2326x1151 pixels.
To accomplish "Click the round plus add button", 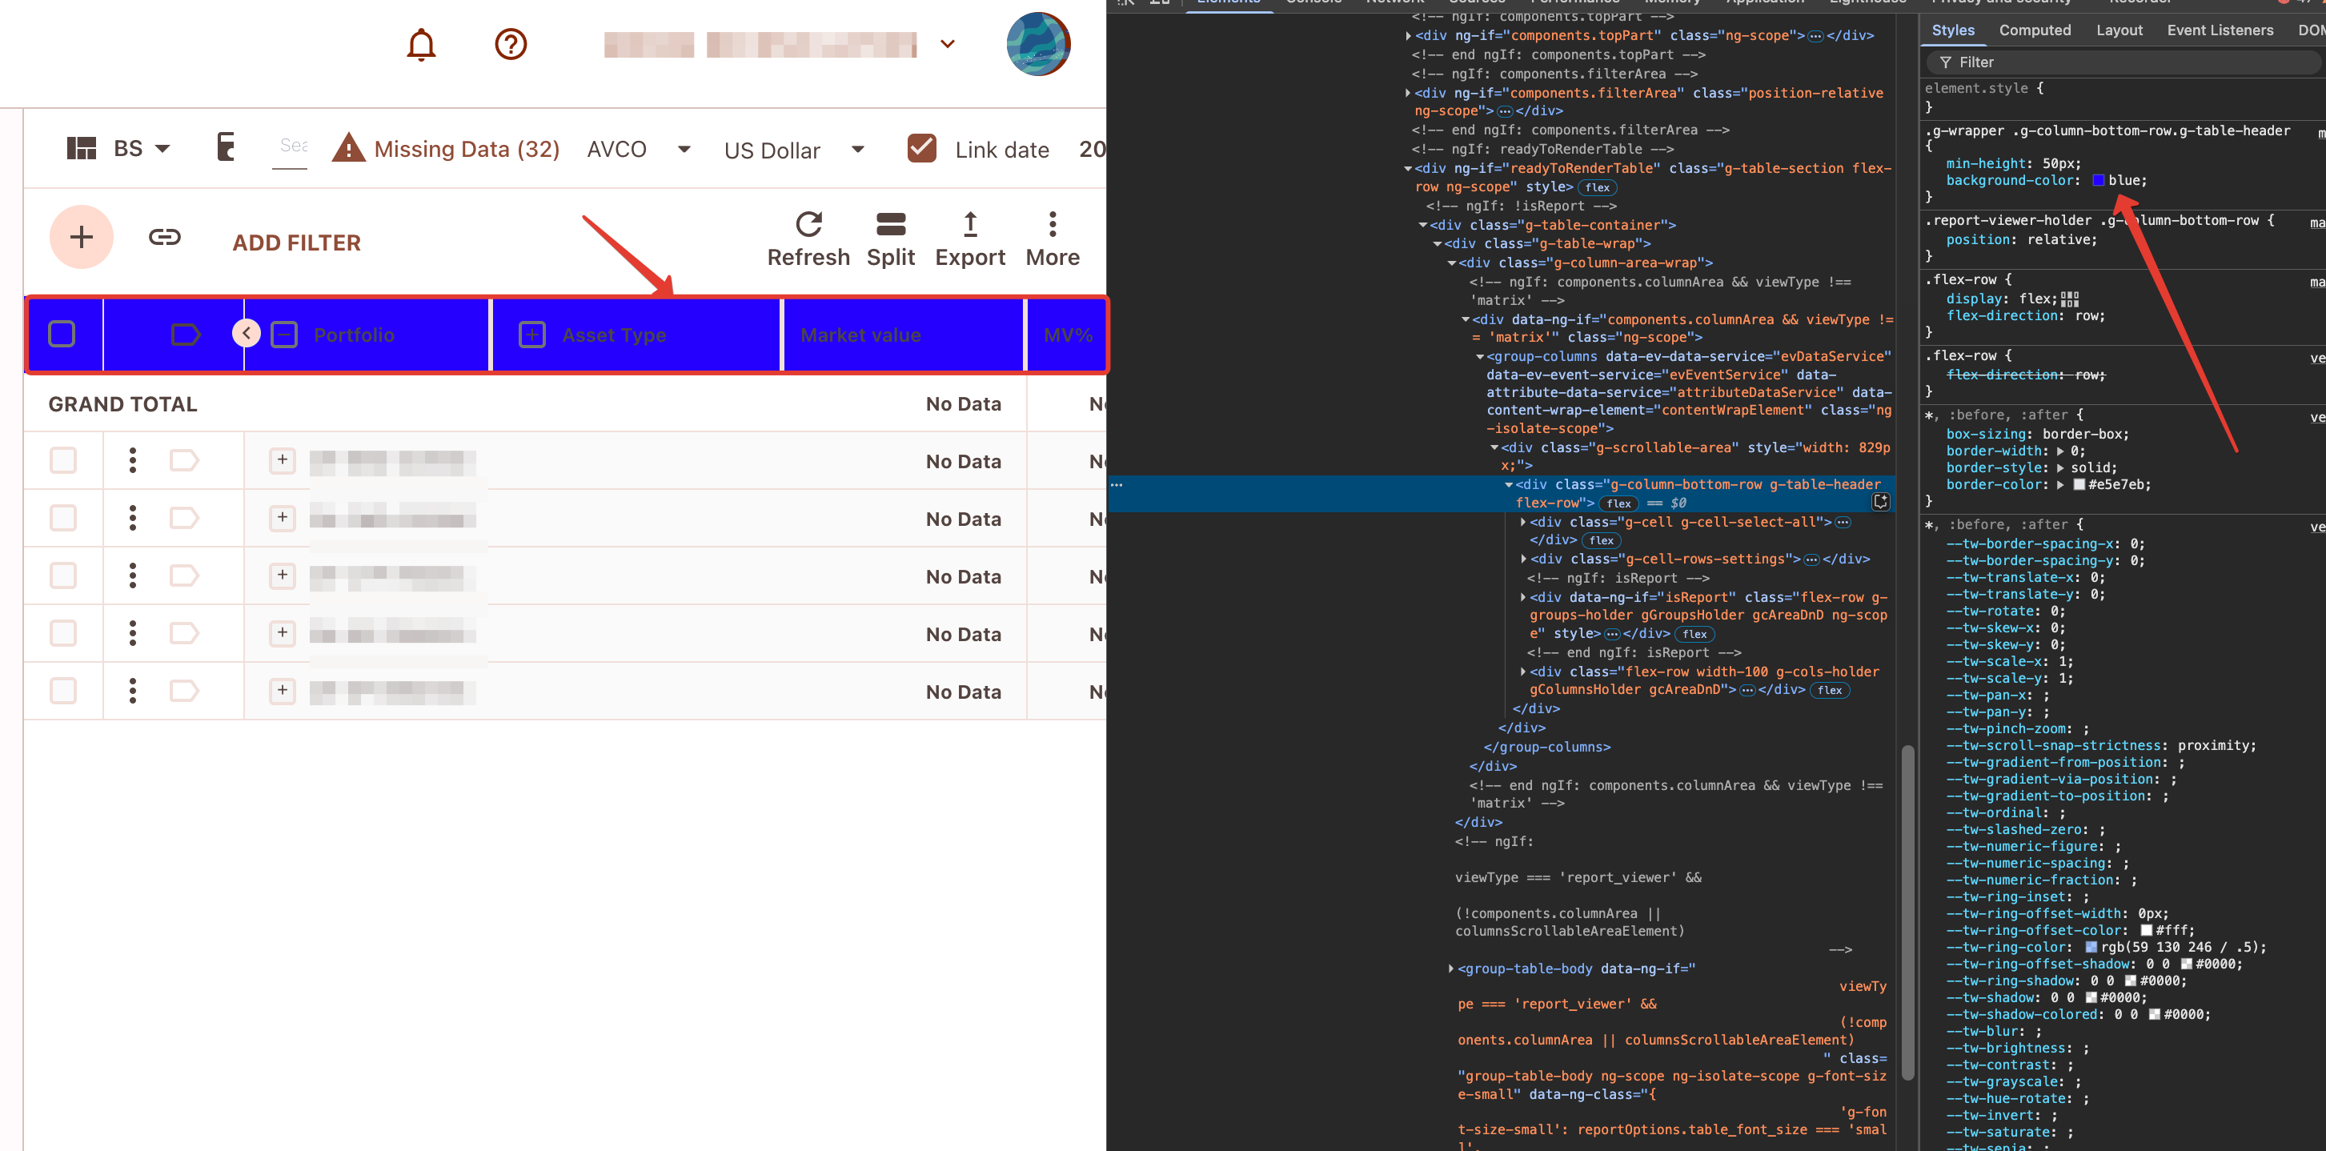I will 82,238.
